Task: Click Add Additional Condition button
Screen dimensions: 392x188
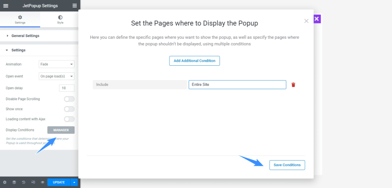Action: (x=195, y=60)
